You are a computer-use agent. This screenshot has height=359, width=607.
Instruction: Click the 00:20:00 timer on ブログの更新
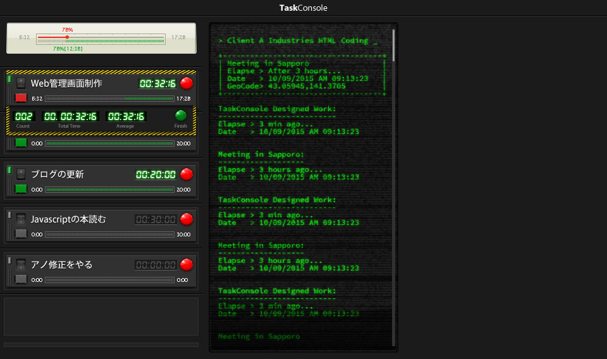pos(156,174)
